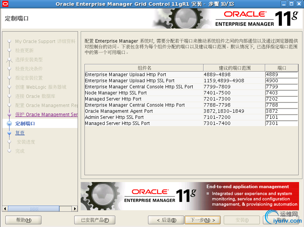This screenshot has width=304, height=227.
Task: Click range cell 7301-7400
Action: (x=234, y=123)
